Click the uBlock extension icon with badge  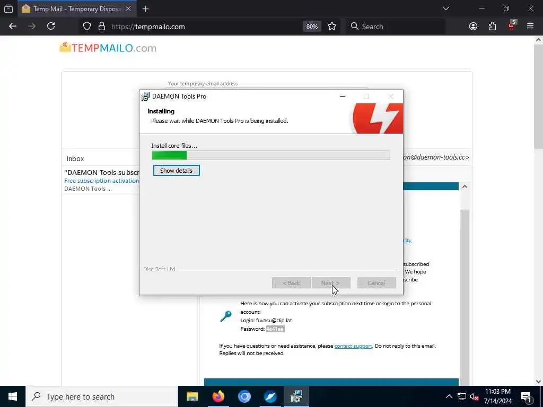pos(512,25)
